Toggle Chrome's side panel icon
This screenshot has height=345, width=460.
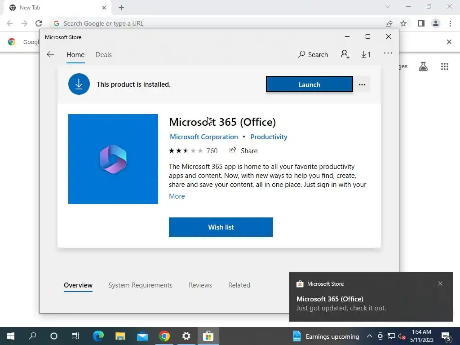[x=421, y=23]
